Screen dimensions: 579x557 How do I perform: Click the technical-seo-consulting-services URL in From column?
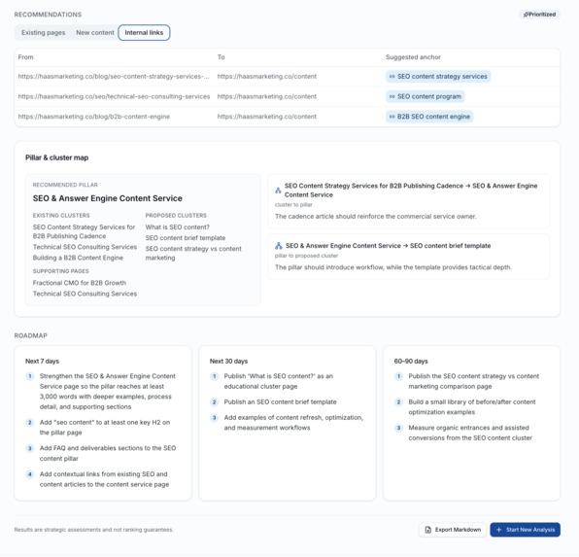pos(114,96)
